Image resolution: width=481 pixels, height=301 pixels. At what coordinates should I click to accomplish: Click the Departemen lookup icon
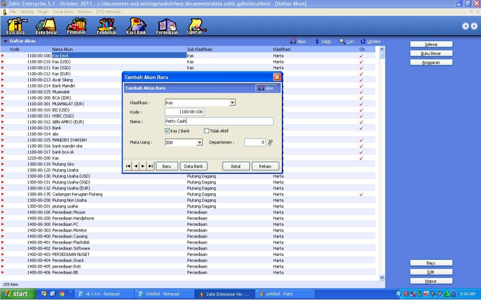point(270,143)
